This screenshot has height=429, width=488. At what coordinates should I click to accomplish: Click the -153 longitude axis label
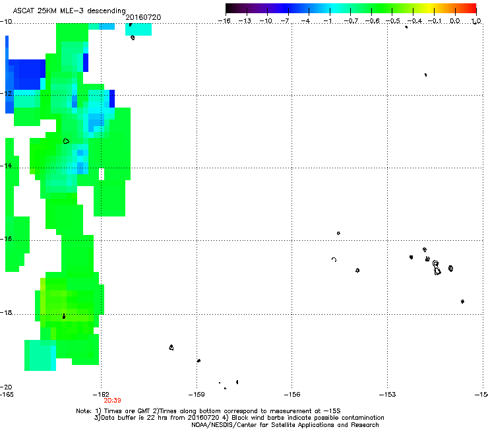388,395
